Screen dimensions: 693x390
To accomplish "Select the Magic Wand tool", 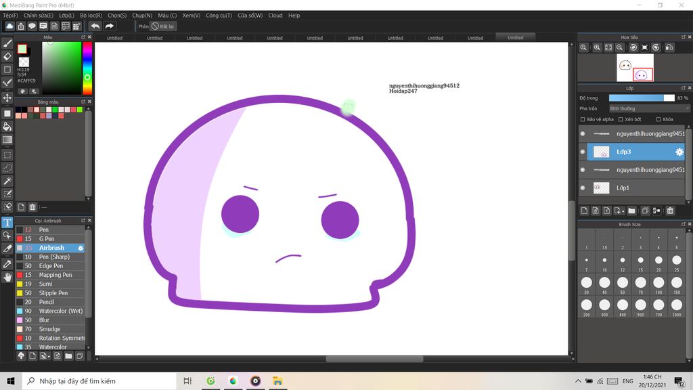I will click(x=7, y=181).
